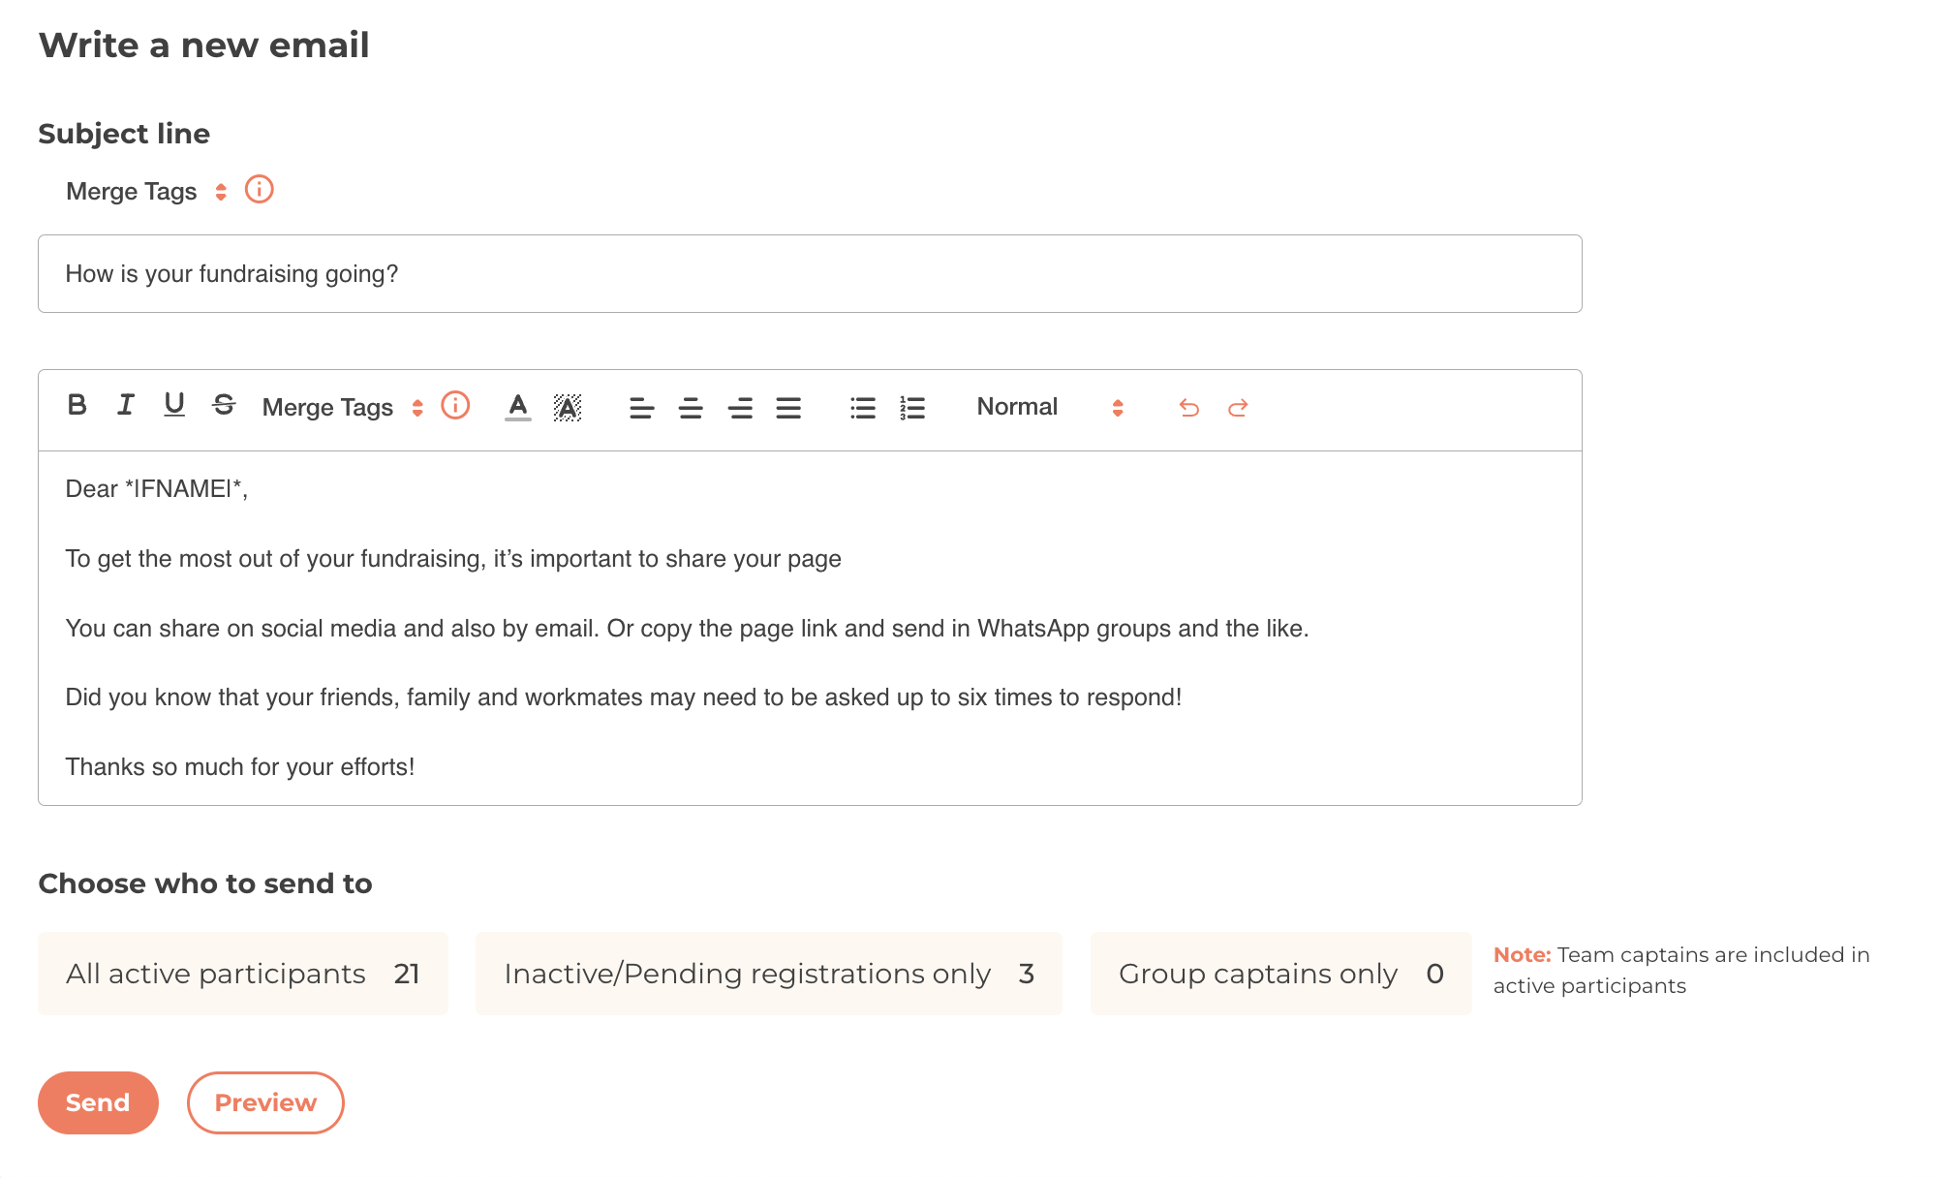Screen dimensions: 1941x1178
Task: Select Group captains only recipients
Action: click(x=1281, y=974)
